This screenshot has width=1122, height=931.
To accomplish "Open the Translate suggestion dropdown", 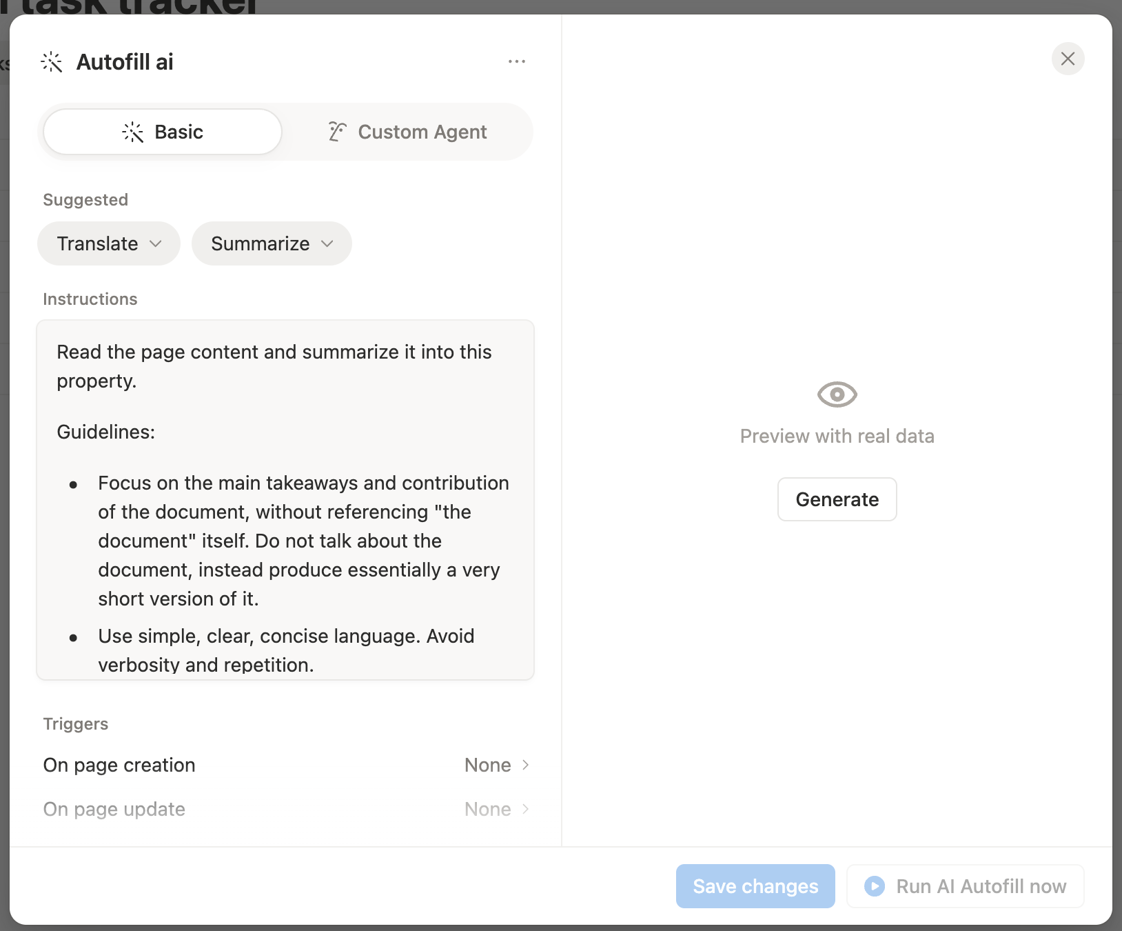I will point(108,243).
